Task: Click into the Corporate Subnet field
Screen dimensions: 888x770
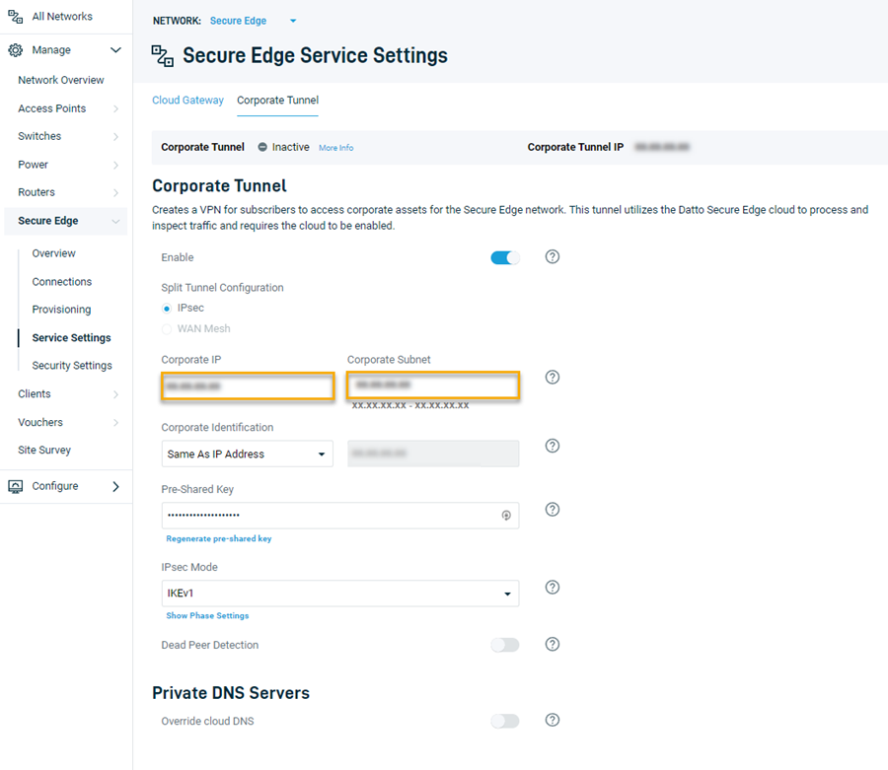Action: tap(433, 385)
